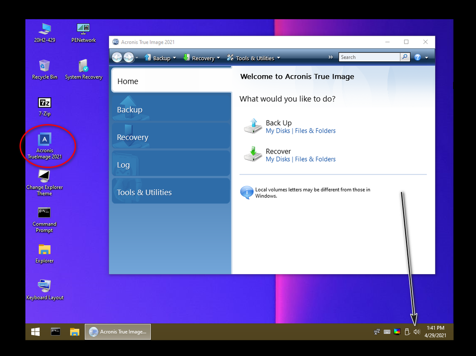Select the Backup sidebar tab

coord(171,108)
